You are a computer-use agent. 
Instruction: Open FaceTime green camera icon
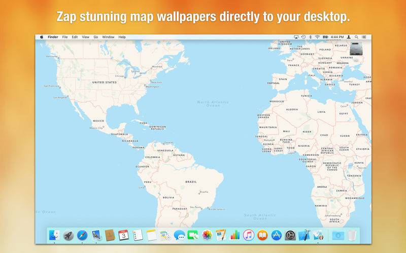tap(193, 235)
